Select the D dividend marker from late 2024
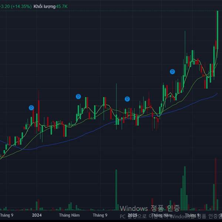 pyautogui.click(x=127, y=99)
